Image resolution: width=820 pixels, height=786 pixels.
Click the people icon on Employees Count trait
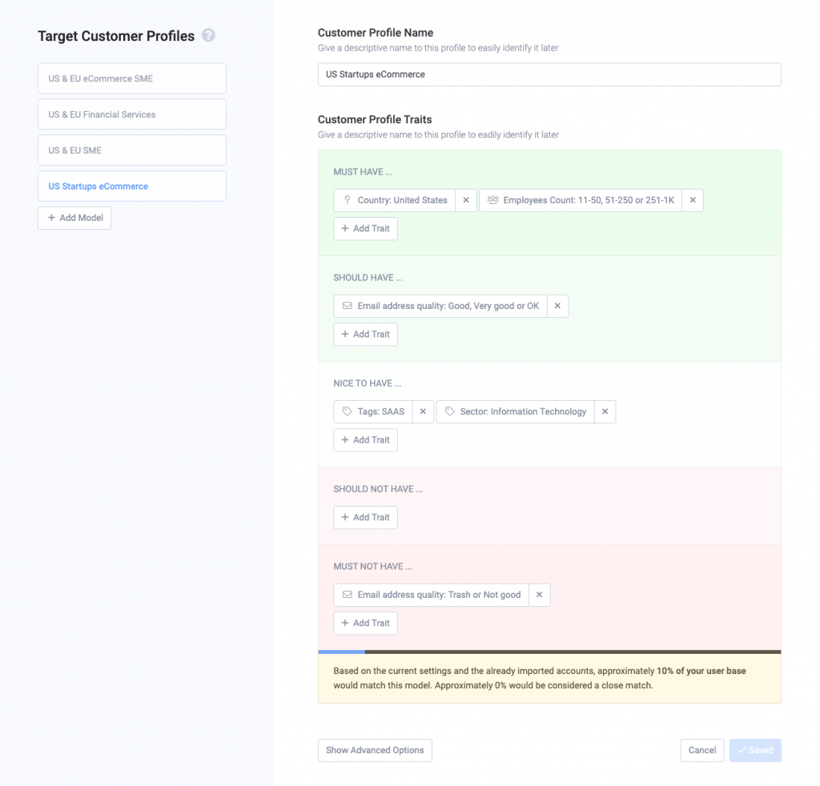[x=492, y=199]
